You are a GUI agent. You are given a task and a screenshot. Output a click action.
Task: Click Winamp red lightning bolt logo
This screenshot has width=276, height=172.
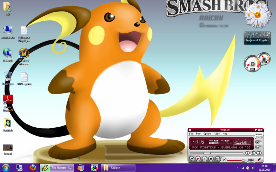pyautogui.click(x=259, y=159)
